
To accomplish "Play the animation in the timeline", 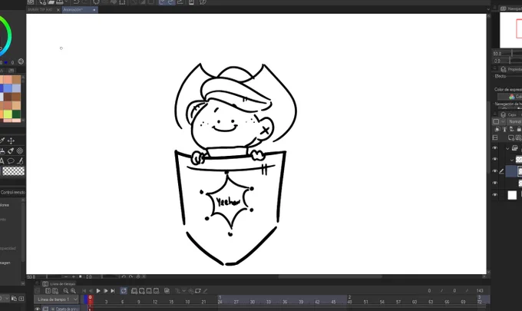I will click(98, 291).
